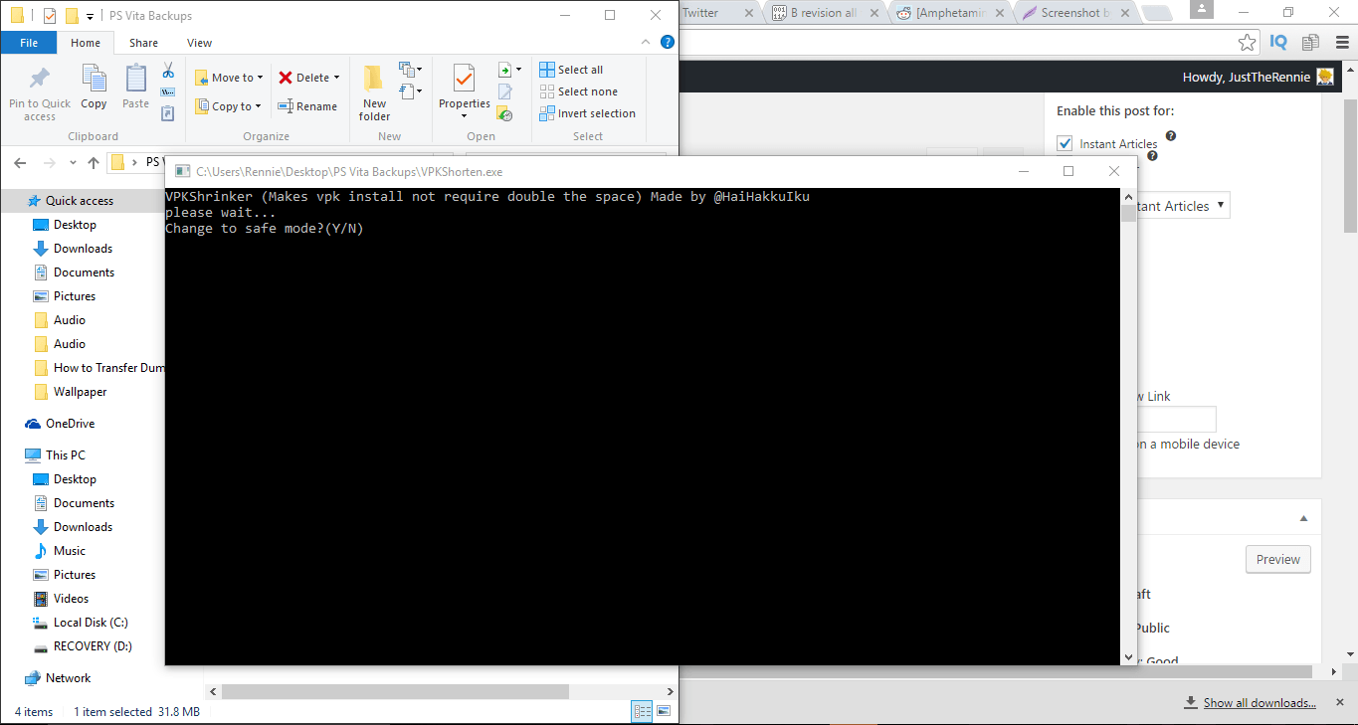Viewport: 1358px width, 725px height.
Task: Expand the Properties dropdown arrow
Action: tap(464, 115)
